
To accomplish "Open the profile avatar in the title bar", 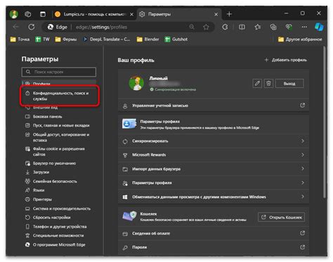I will tap(14, 14).
